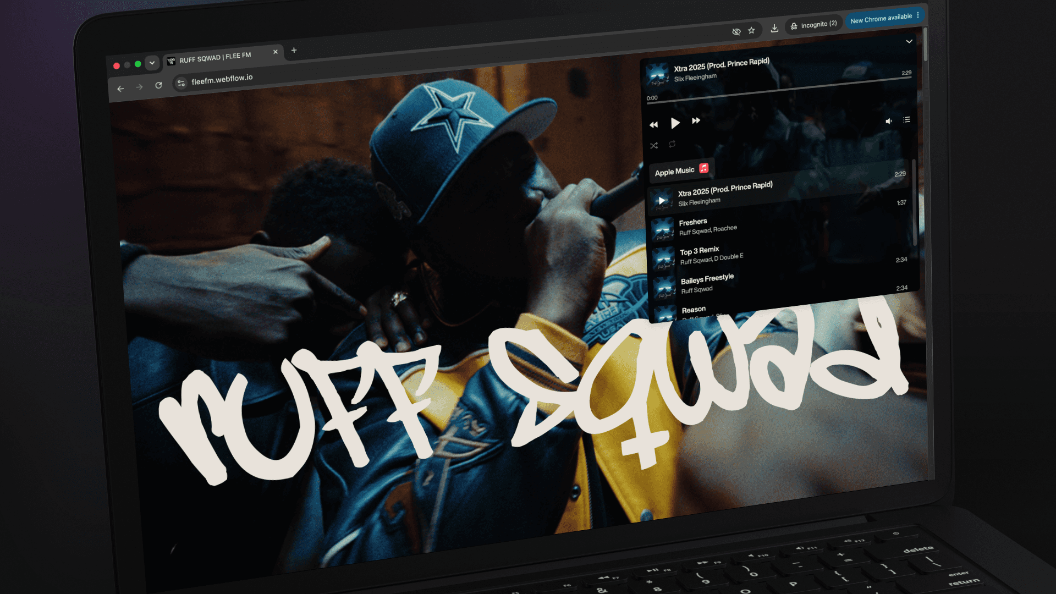Open the tracking protection eye icon
Screen dimensions: 1056x594
point(736,32)
